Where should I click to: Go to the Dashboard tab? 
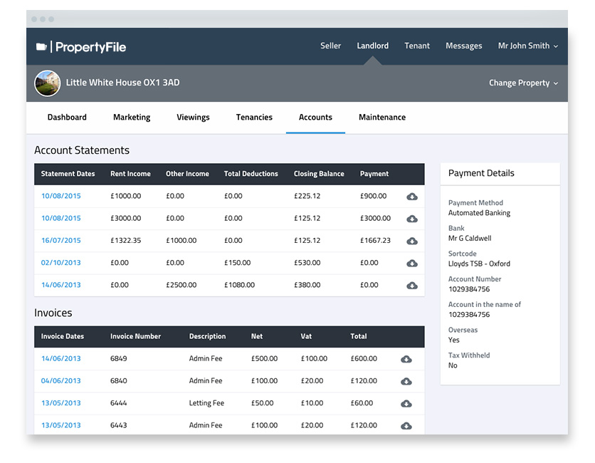(67, 118)
